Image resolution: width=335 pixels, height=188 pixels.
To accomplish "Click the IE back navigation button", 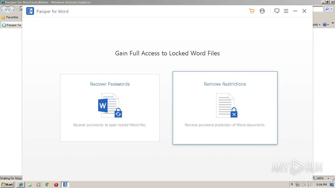I will click(x=4, y=9).
